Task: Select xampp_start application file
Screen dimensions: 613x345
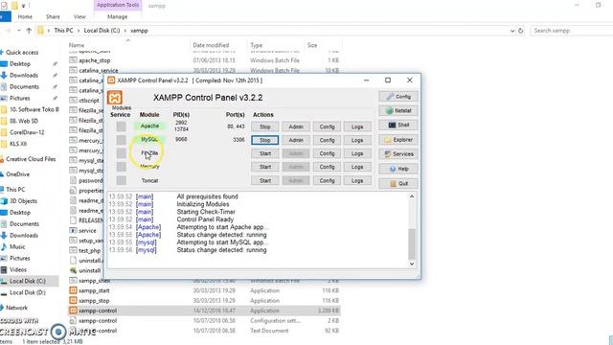Action: click(x=94, y=290)
